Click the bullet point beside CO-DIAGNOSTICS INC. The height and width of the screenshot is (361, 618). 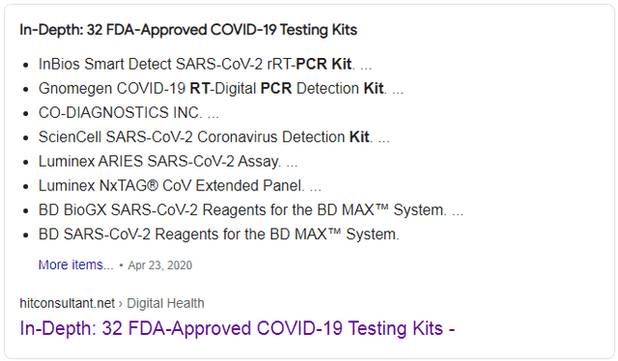click(x=26, y=114)
